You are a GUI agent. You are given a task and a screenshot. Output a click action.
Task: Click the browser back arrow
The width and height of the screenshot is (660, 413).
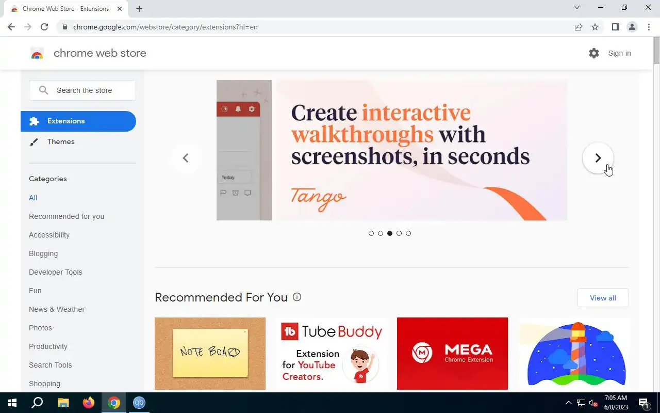(x=11, y=27)
